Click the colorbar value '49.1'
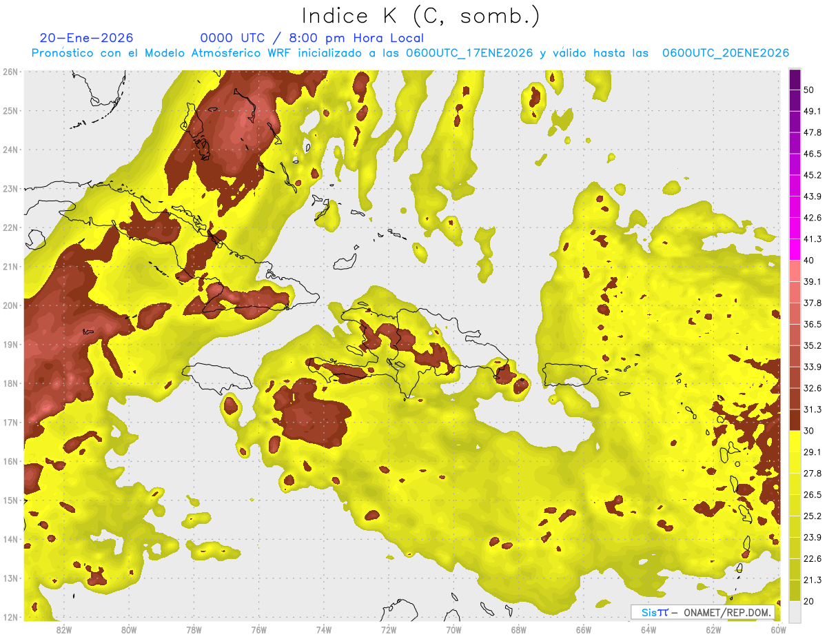The height and width of the screenshot is (639, 827). (x=813, y=111)
